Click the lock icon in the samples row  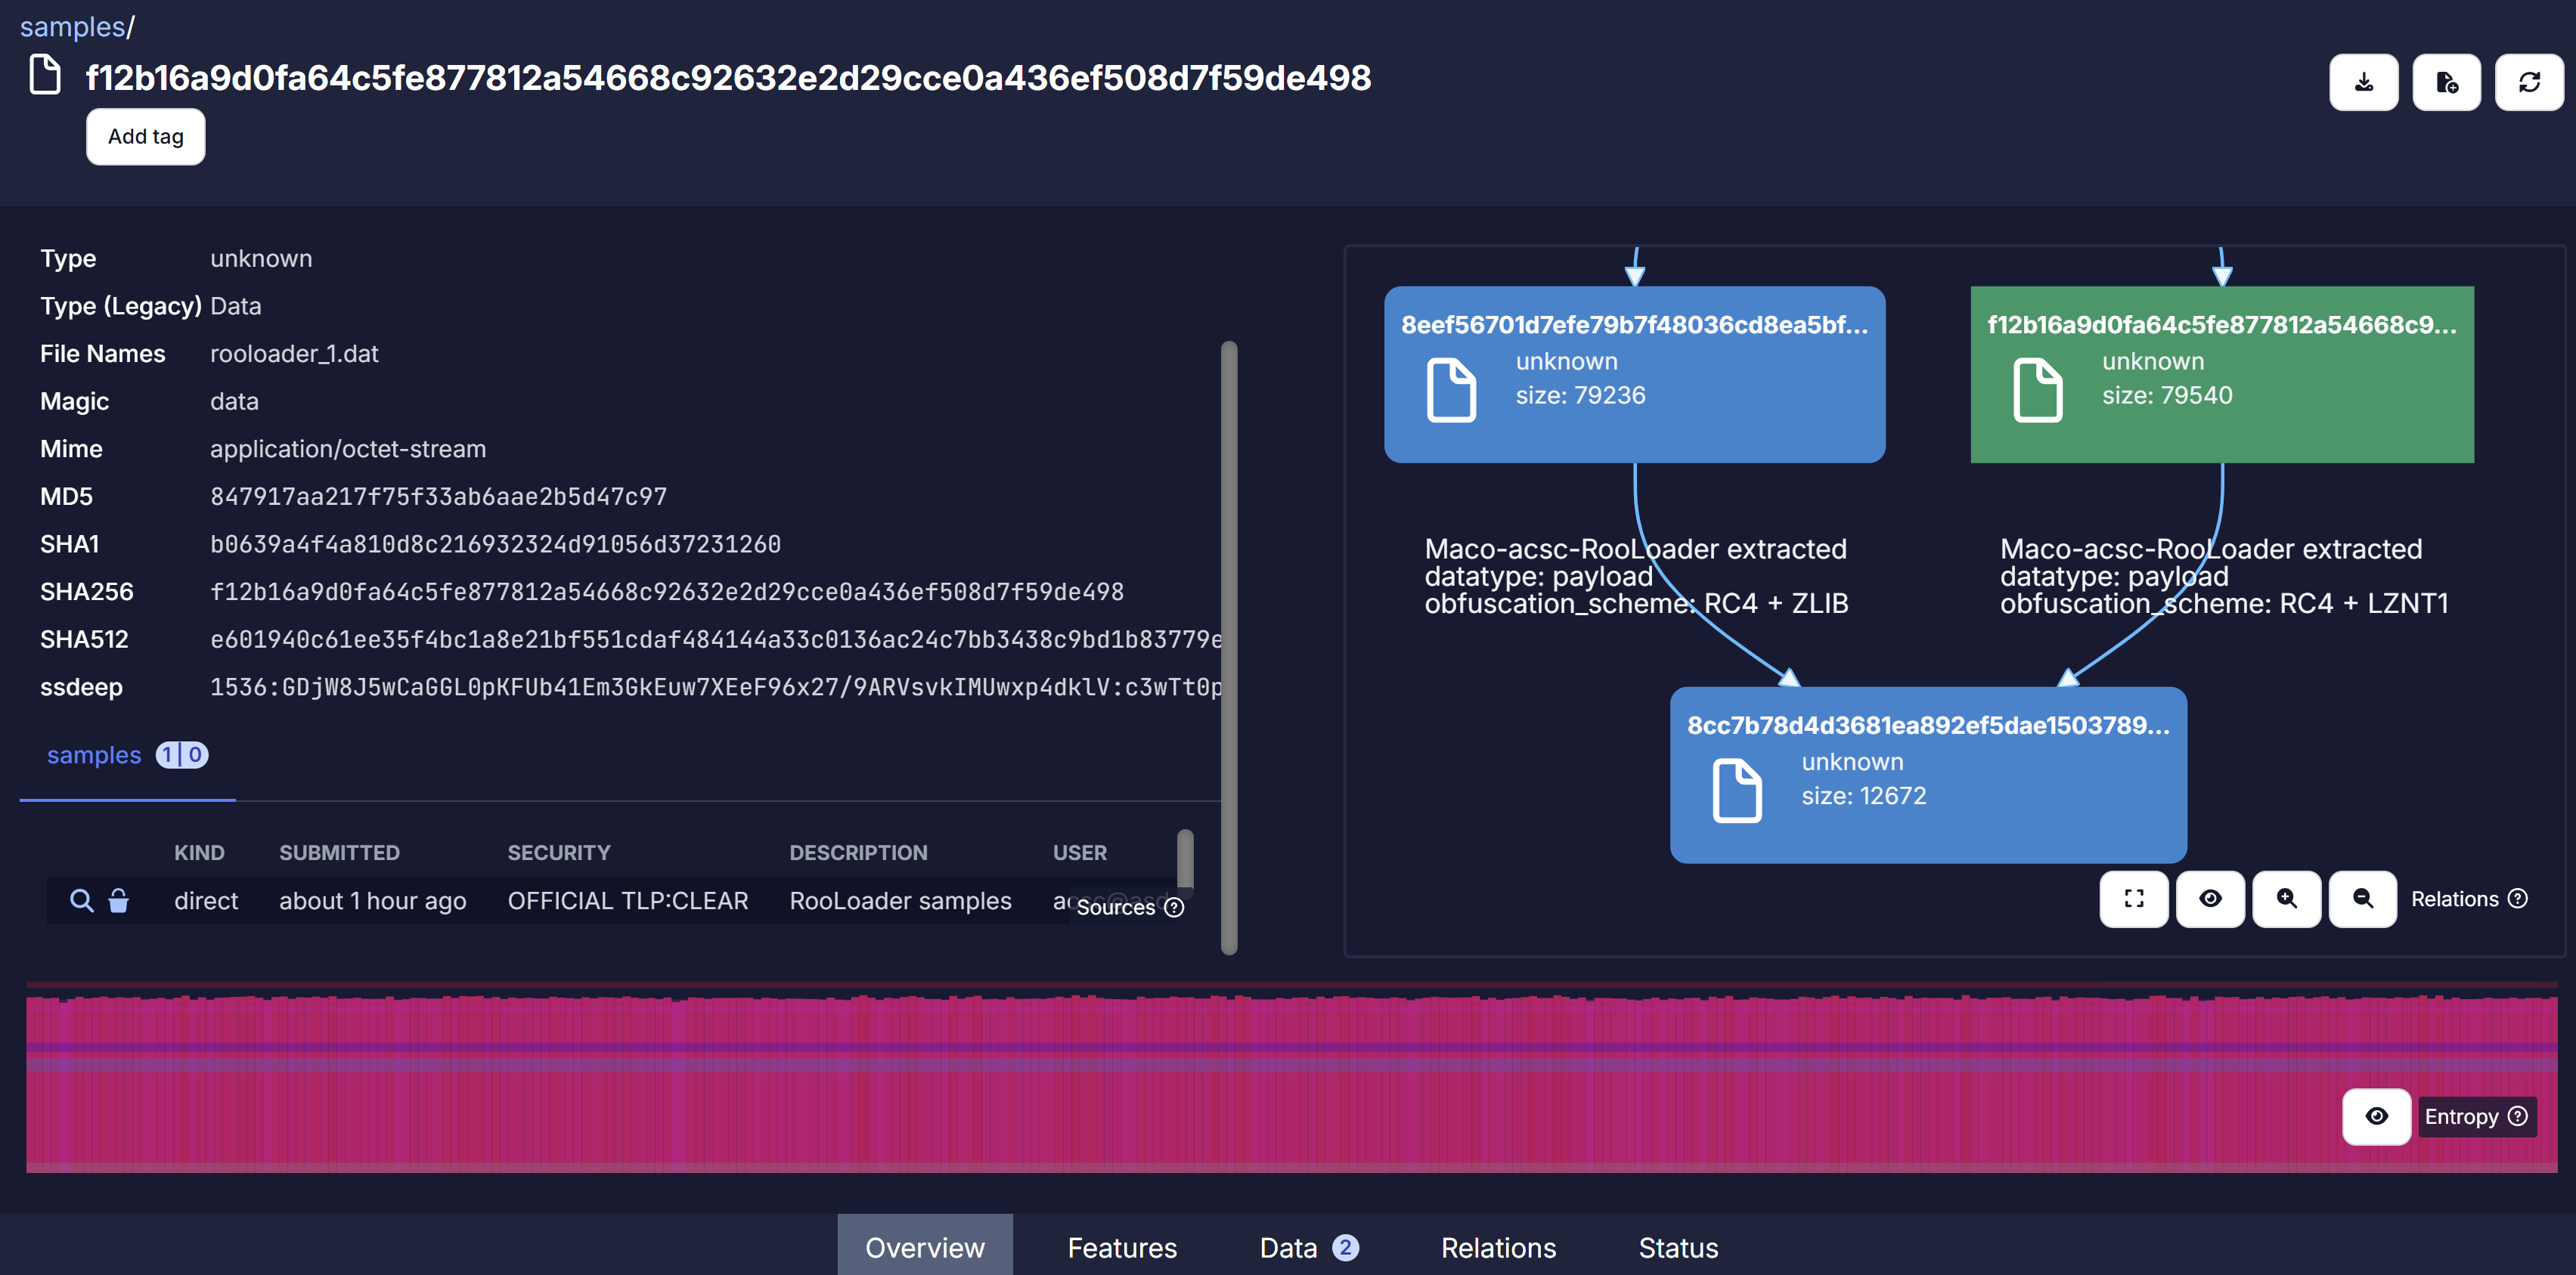[x=119, y=900]
